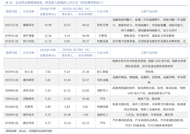Viewport: 190px width, 134px height.
Task: Select stock code 920008.BJ
Action: point(12,91)
